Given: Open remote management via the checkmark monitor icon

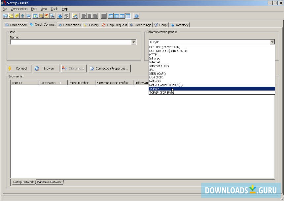Looking at the screenshot, I should coord(28,16).
